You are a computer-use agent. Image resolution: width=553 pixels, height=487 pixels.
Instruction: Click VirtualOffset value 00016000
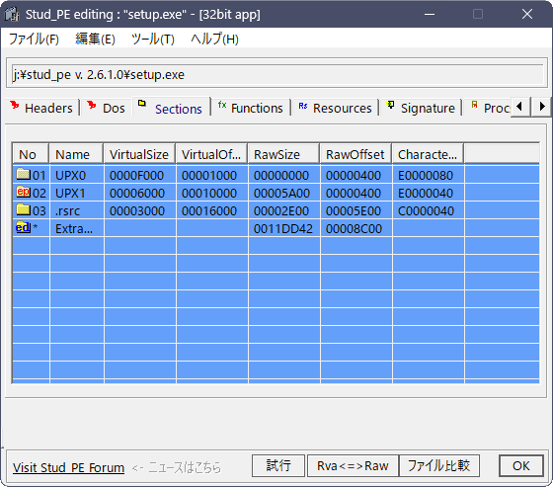[209, 211]
